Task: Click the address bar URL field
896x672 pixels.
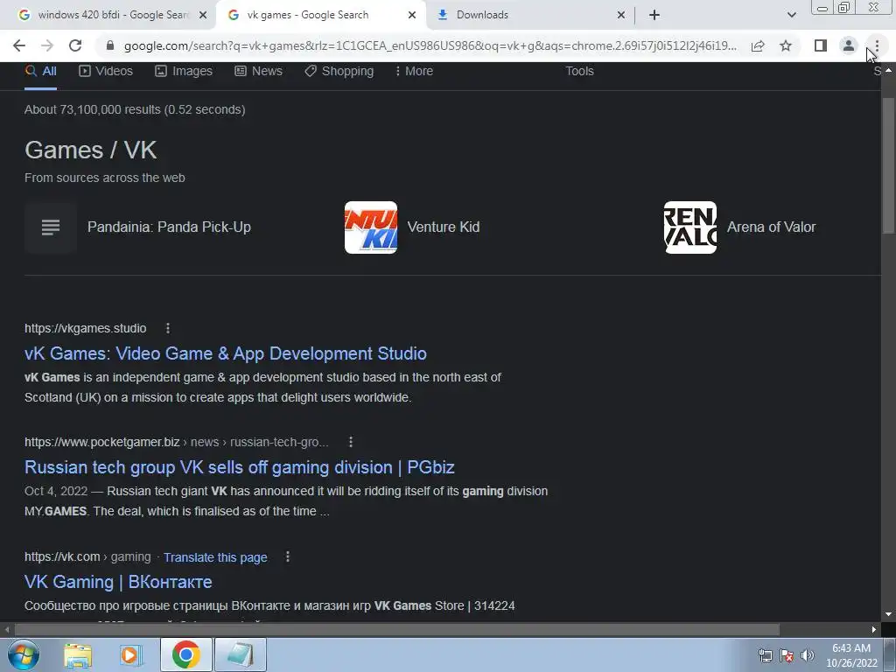Action: point(430,45)
